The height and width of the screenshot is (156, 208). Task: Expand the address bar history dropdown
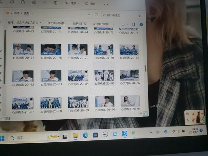(89, 15)
